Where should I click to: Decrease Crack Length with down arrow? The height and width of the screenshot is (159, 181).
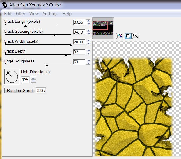pyautogui.click(x=89, y=24)
